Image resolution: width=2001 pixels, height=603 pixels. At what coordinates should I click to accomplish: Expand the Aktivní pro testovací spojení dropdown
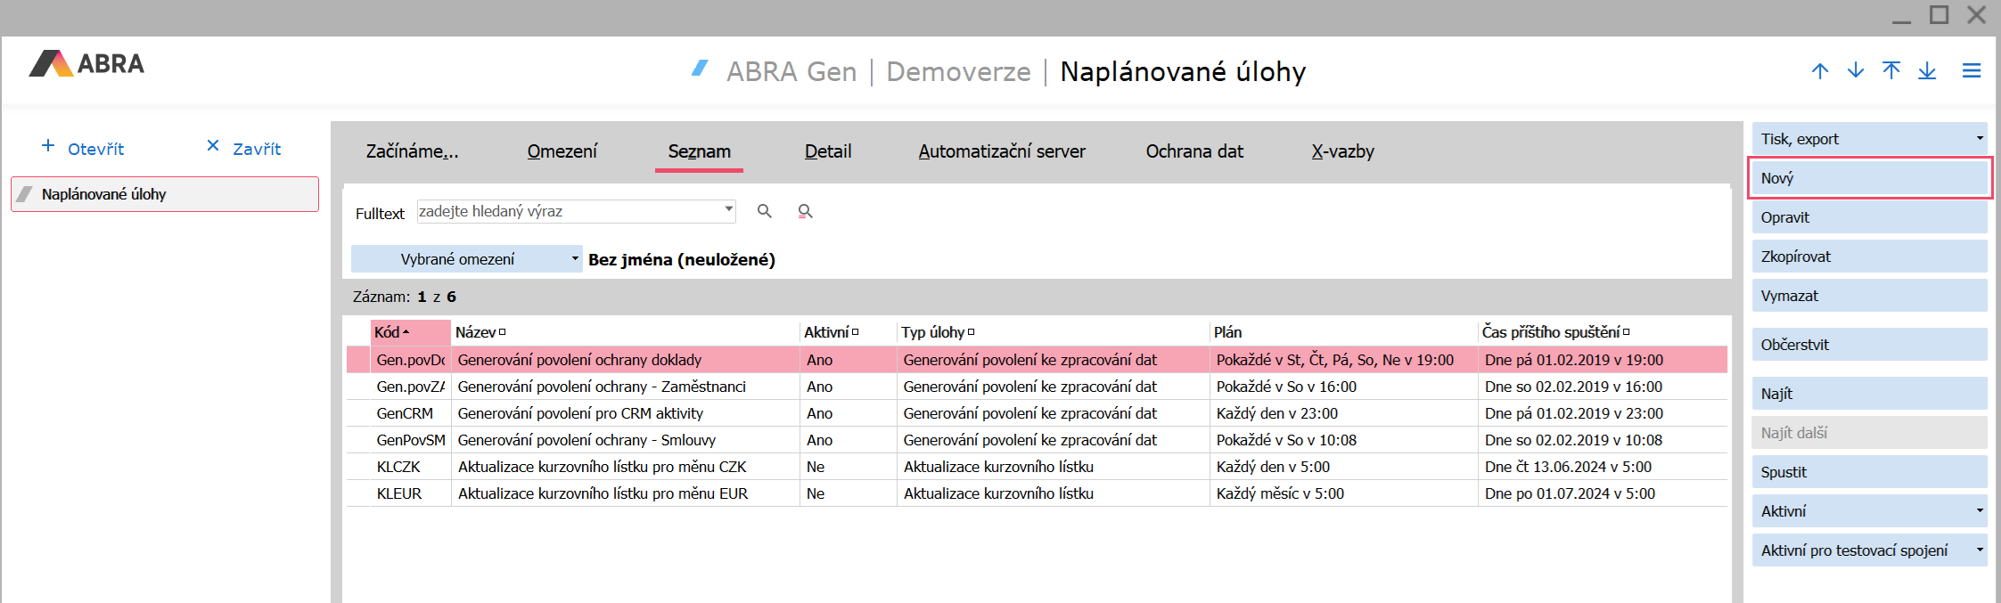(1980, 550)
